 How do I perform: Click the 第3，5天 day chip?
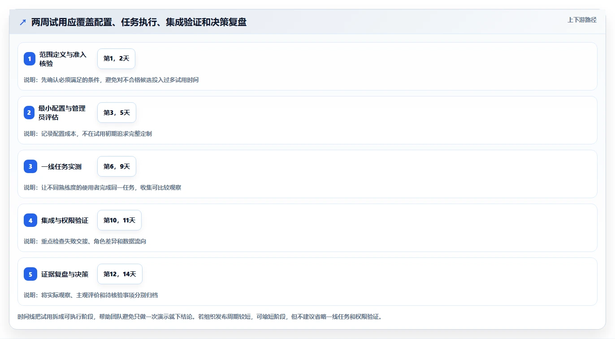point(117,113)
